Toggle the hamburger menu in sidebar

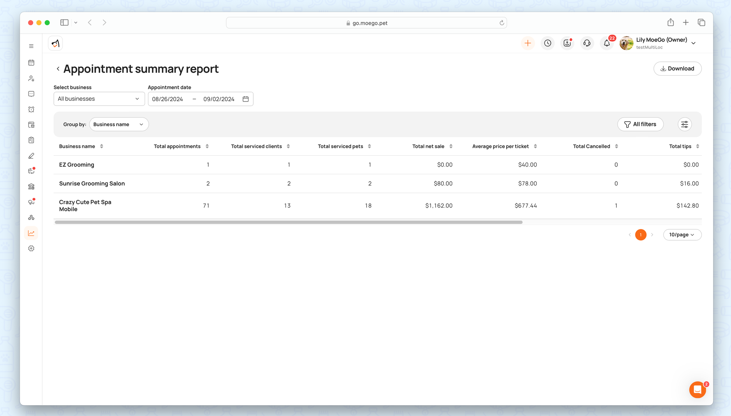(31, 46)
